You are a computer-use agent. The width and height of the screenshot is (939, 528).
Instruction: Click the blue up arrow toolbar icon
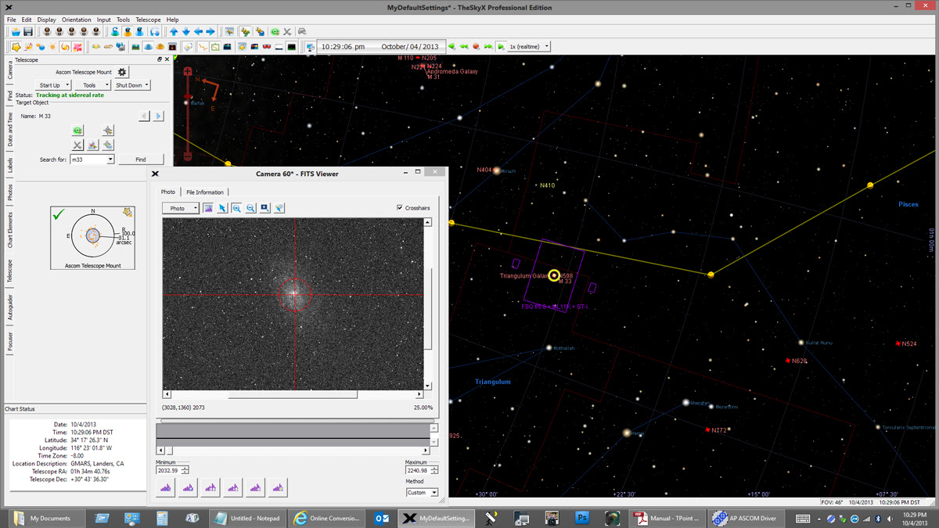pos(174,31)
